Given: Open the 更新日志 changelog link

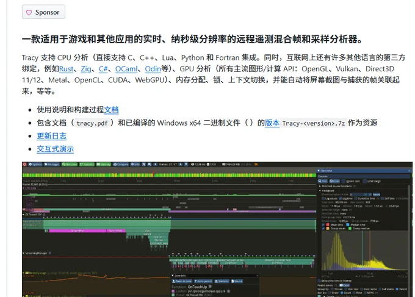Looking at the screenshot, I should pyautogui.click(x=52, y=136).
